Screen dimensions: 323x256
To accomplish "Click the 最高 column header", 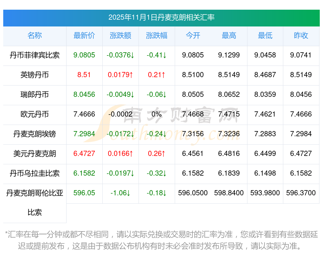I will [229, 36].
